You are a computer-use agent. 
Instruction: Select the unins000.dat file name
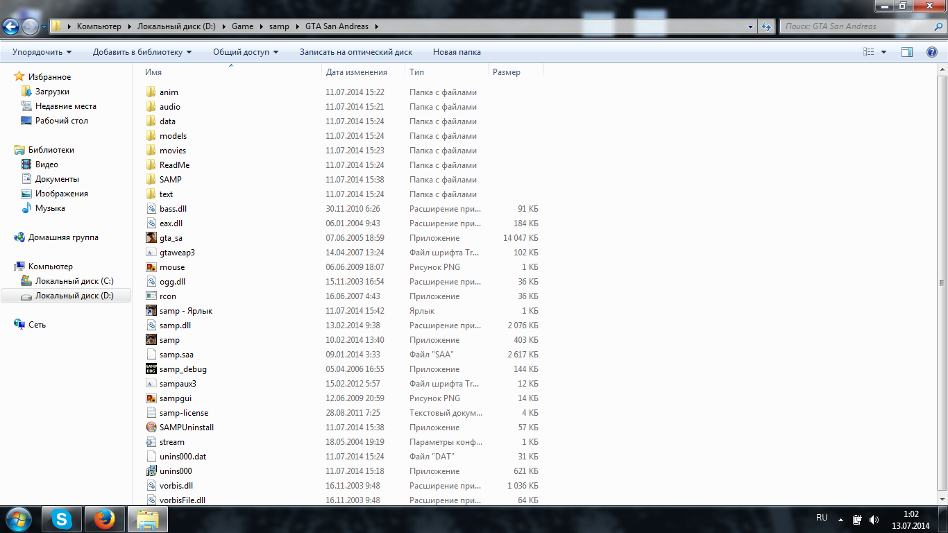[x=183, y=457]
